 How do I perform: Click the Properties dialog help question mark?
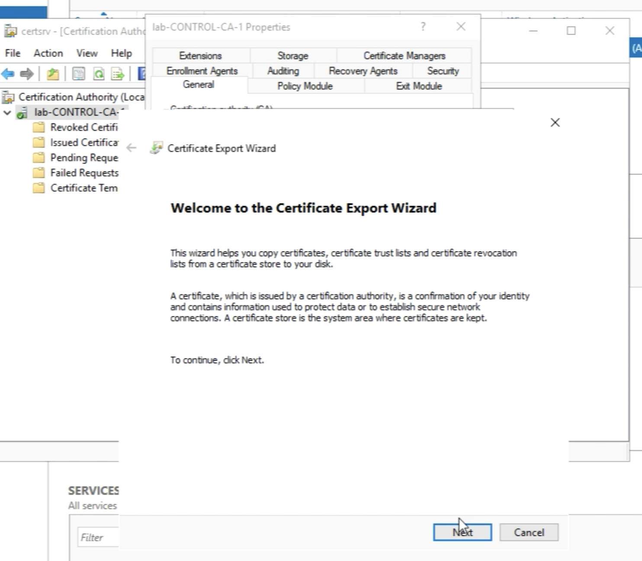[x=423, y=27]
